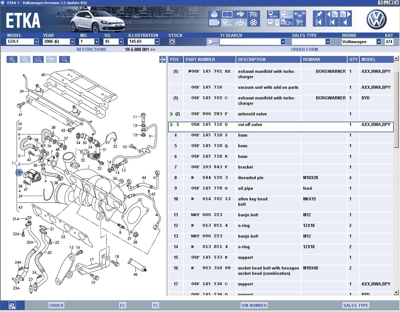The image size is (400, 312).
Task: Select the vacuum unit with add-on parts row
Action: pos(281,90)
